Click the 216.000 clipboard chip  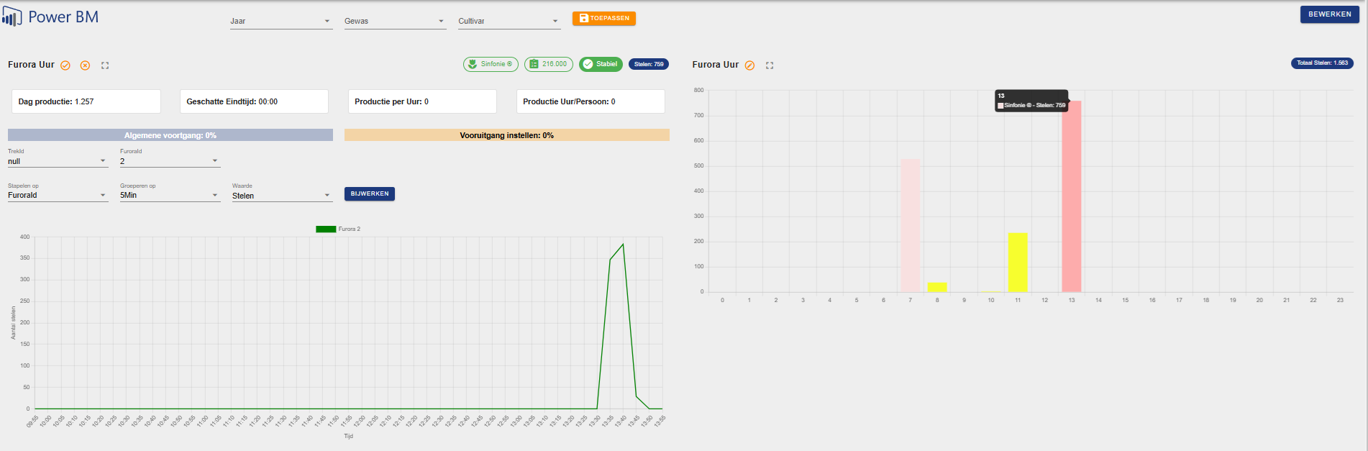[x=548, y=64]
